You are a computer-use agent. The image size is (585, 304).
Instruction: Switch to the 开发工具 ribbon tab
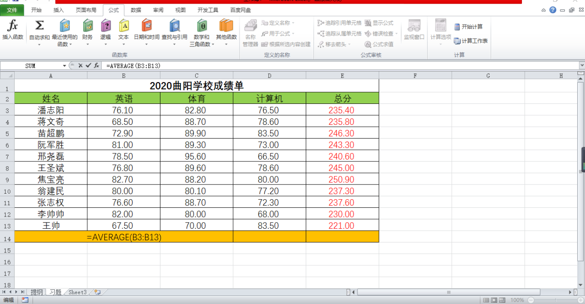pyautogui.click(x=208, y=10)
